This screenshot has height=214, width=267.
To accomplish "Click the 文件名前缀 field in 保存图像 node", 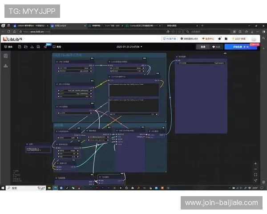I will click(200, 63).
